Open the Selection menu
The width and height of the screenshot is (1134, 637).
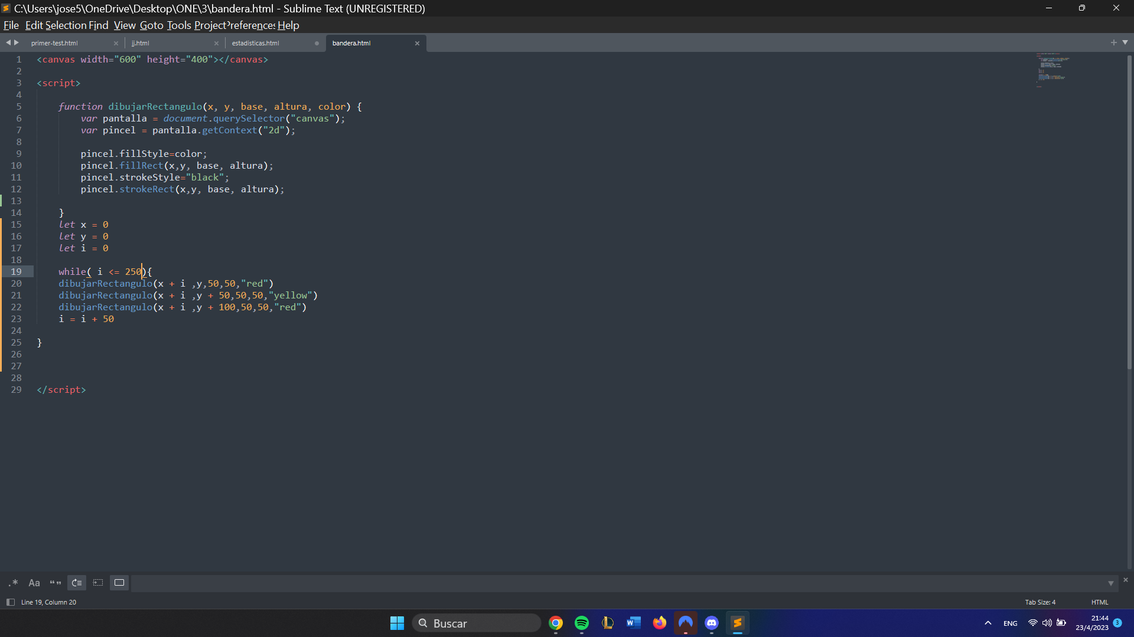66,25
